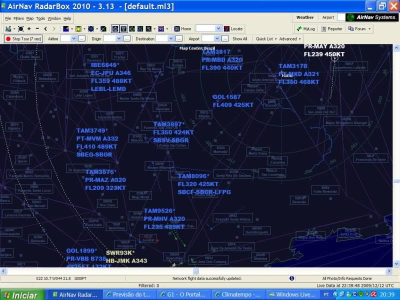
Task: Toggle the range rings display button
Action: coord(115,29)
